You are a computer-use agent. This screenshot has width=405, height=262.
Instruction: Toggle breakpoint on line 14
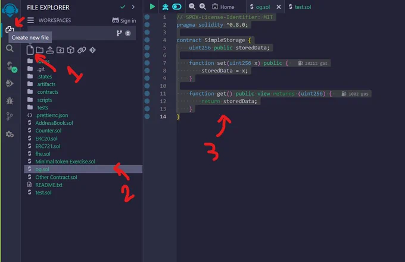point(147,116)
